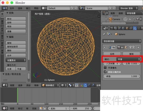143x111 pixels.
Task: Collapse the 全选 / 取消全选 panel
Action: click(x=3, y=74)
